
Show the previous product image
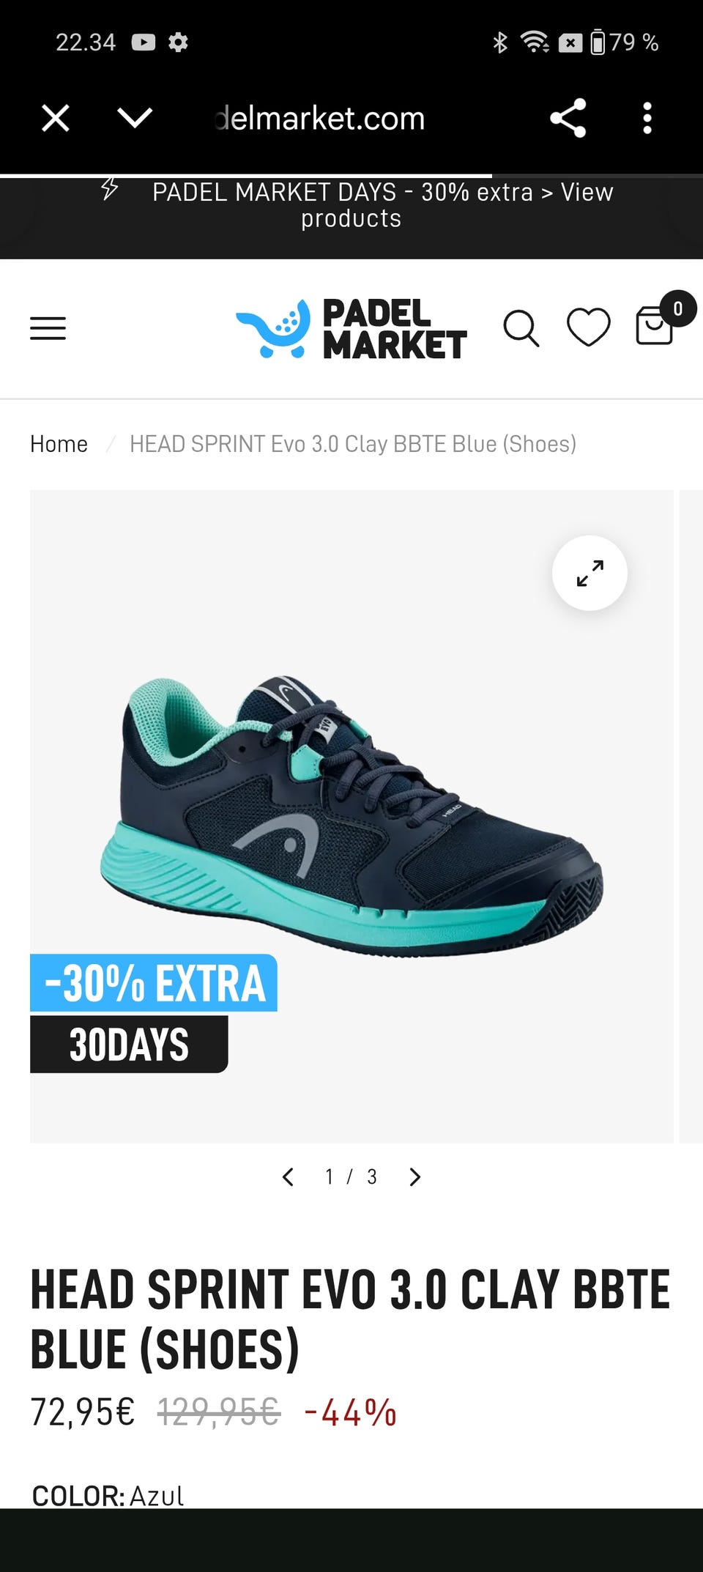point(288,1176)
